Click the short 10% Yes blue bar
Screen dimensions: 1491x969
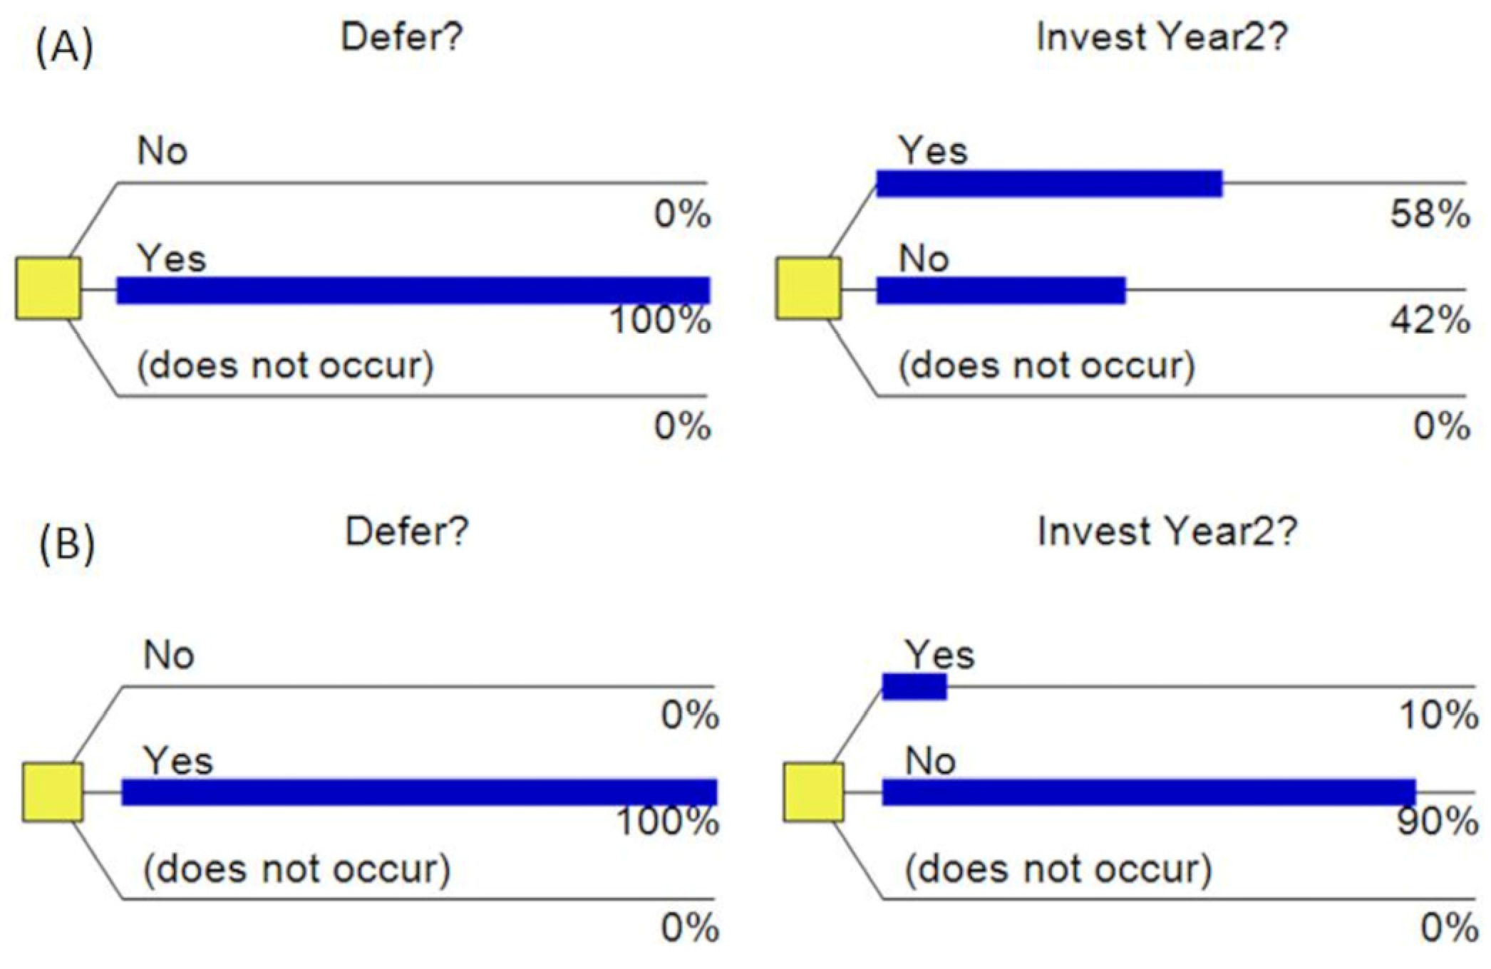coord(914,687)
